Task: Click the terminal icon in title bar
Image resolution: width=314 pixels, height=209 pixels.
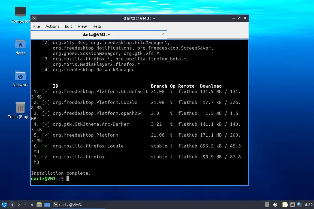Action: 34,18
